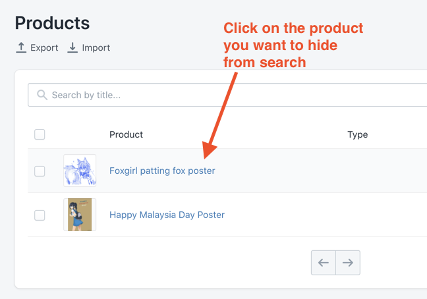This screenshot has width=427, height=299.
Task: Click the Type cell of Malaysia Day row
Action: (x=358, y=215)
